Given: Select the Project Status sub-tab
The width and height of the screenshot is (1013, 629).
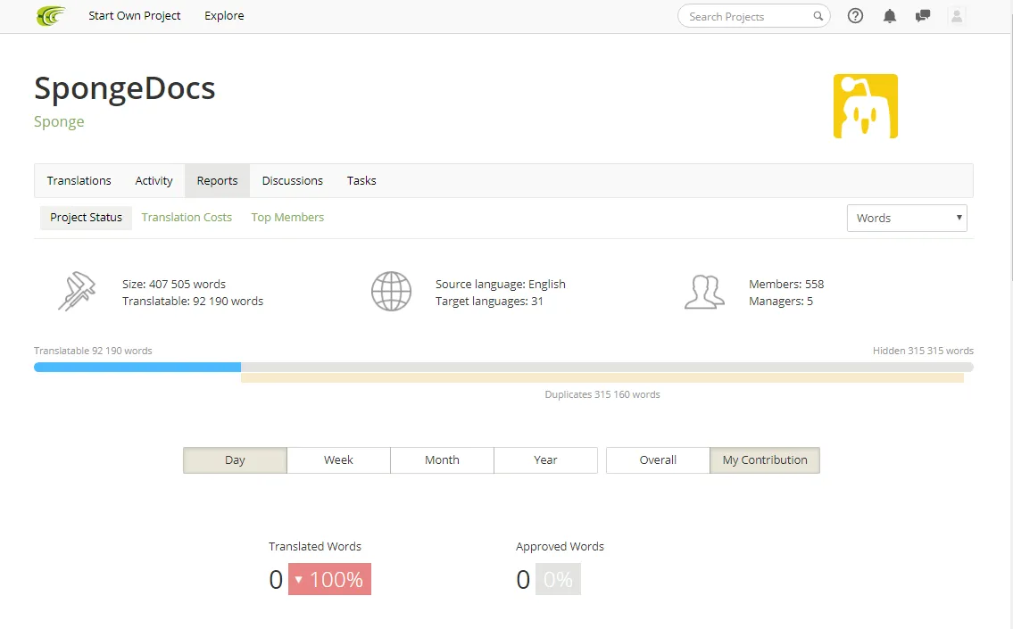Looking at the screenshot, I should [x=86, y=218].
